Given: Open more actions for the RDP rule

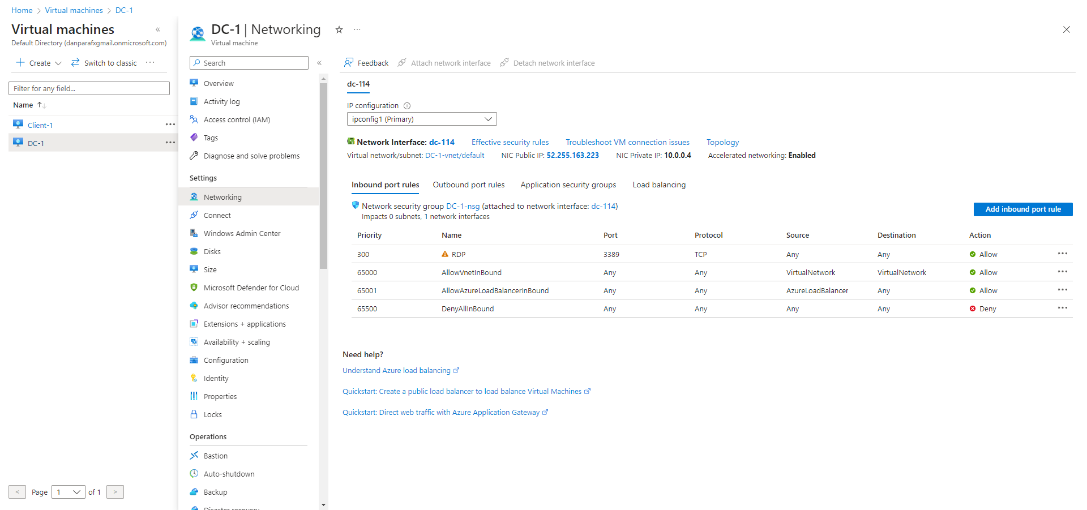Looking at the screenshot, I should pyautogui.click(x=1063, y=254).
